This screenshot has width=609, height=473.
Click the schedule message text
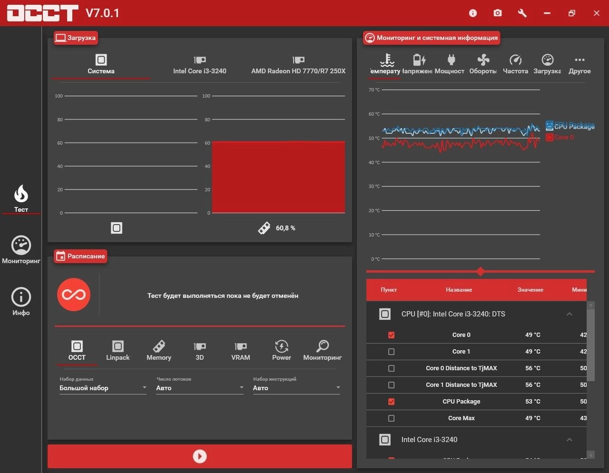pyautogui.click(x=223, y=296)
